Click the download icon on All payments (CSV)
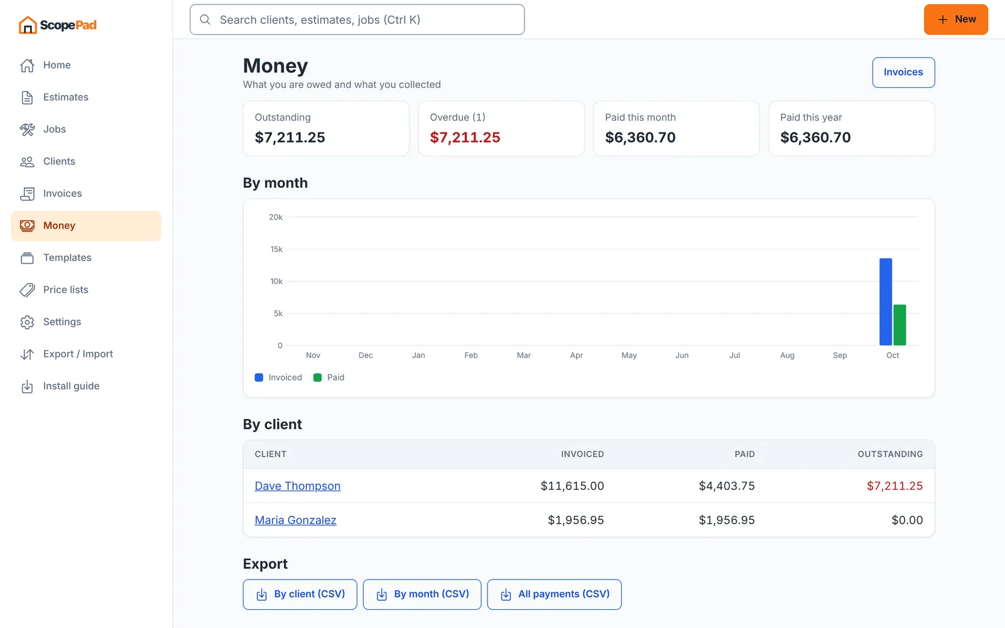 point(506,594)
